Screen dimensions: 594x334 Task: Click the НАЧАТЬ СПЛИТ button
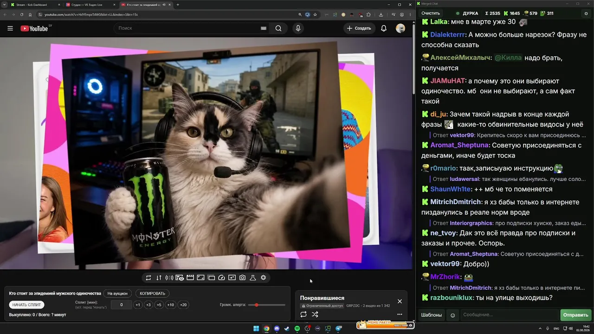(26, 305)
